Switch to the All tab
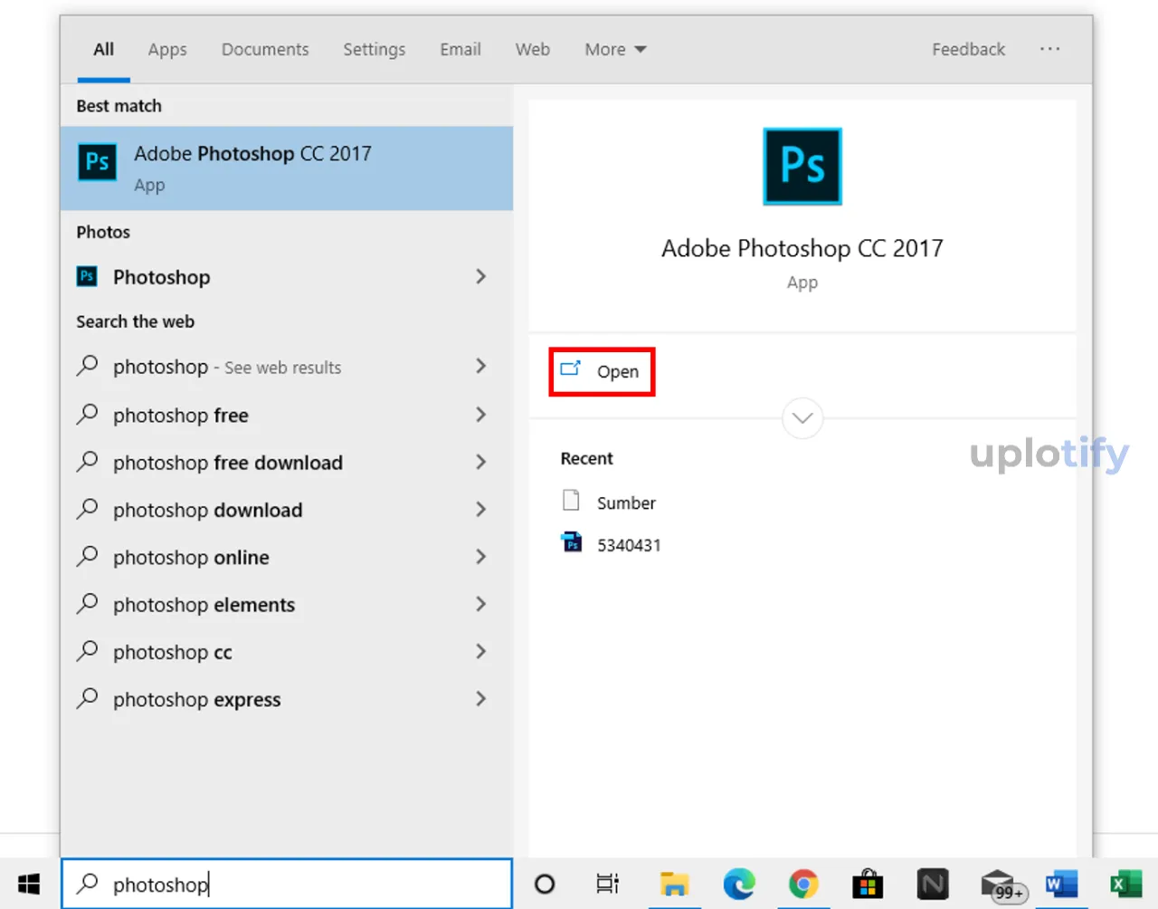The width and height of the screenshot is (1158, 909). [104, 49]
